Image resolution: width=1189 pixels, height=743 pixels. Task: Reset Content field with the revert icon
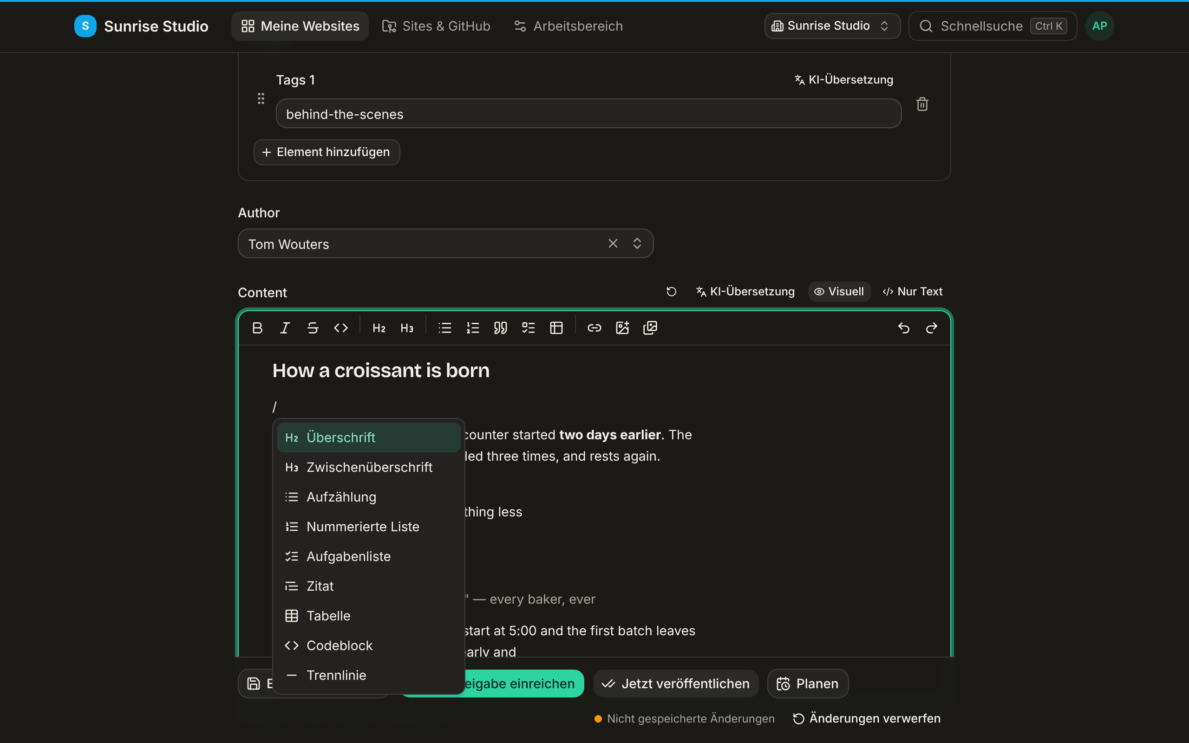tap(671, 292)
